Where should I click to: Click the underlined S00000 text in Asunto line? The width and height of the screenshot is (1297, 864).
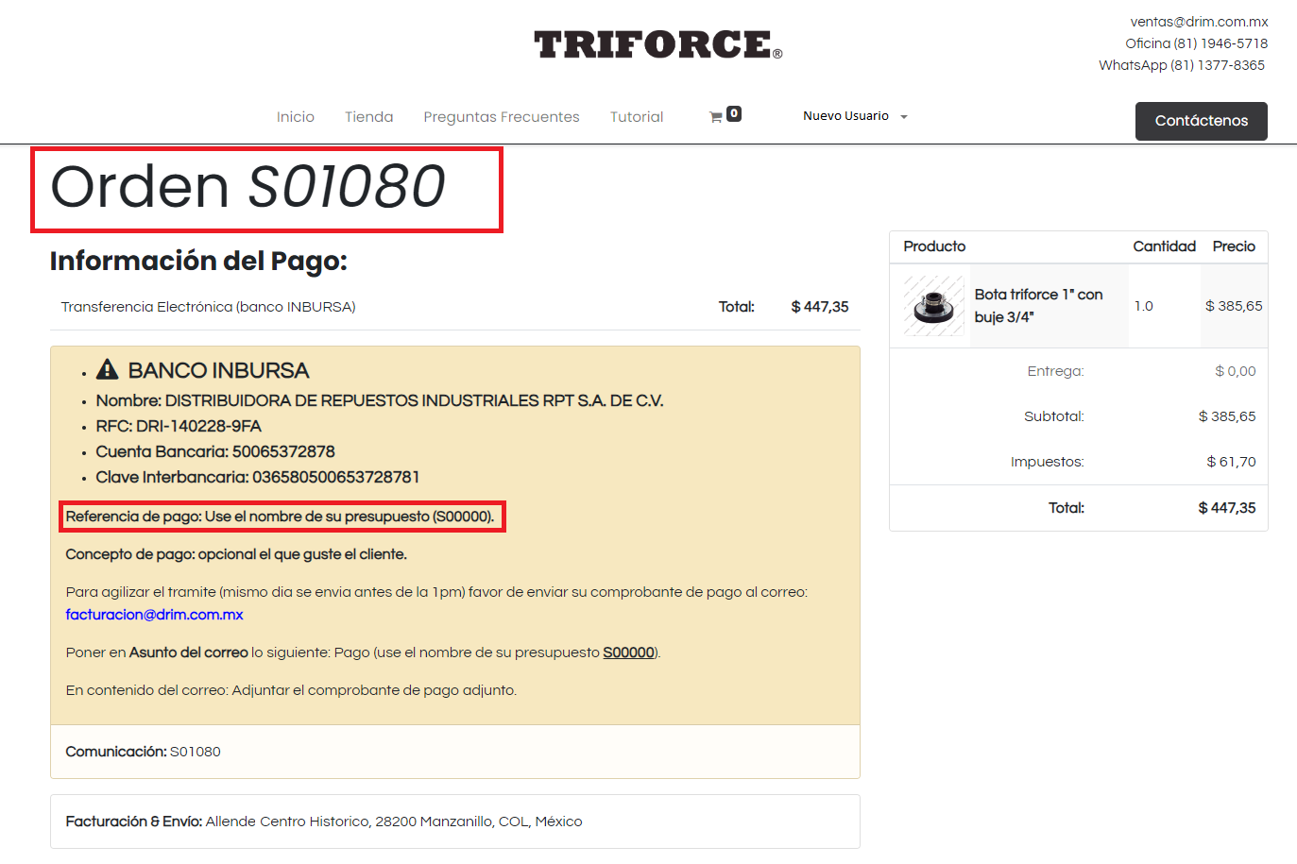(x=628, y=652)
